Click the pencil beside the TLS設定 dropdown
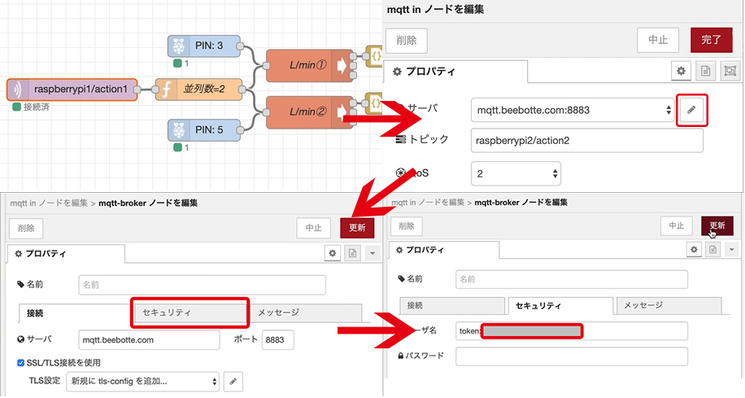Screen dimensions: 745x398 (233, 382)
